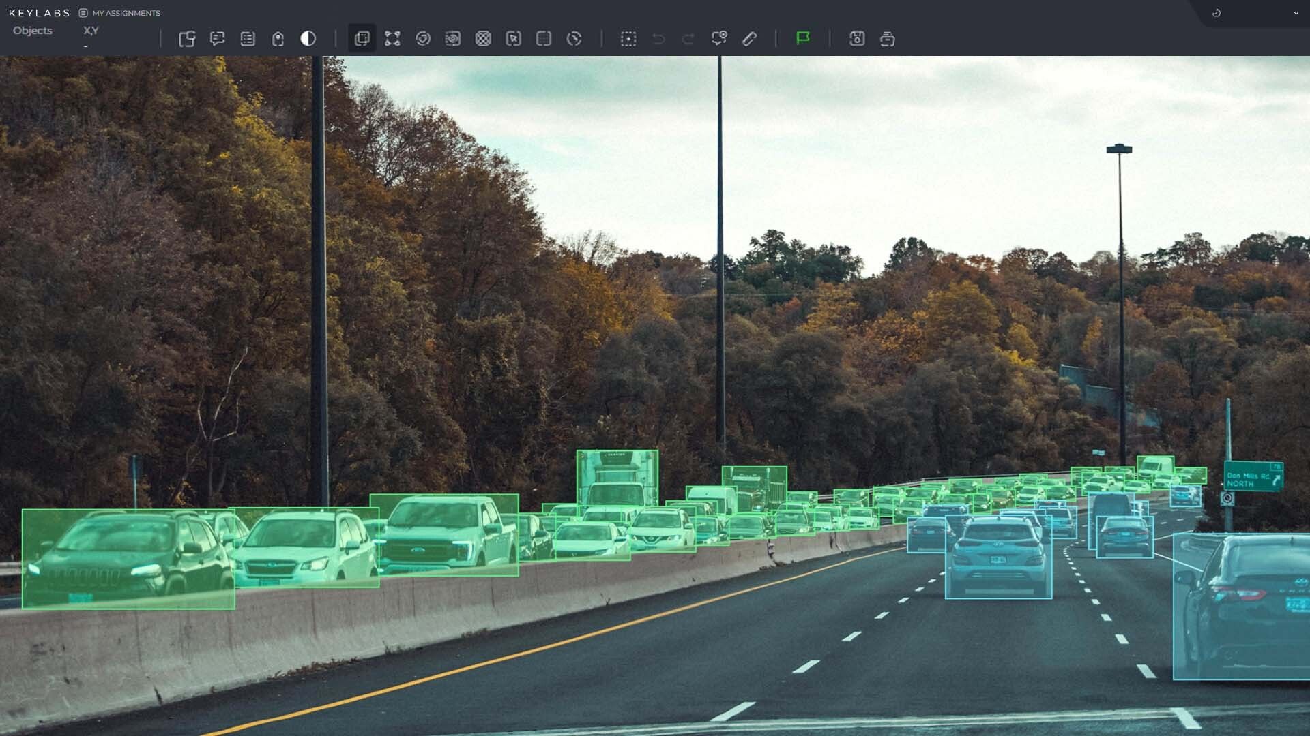1310x736 pixels.
Task: Select the marquee selection tool
Action: click(x=628, y=40)
